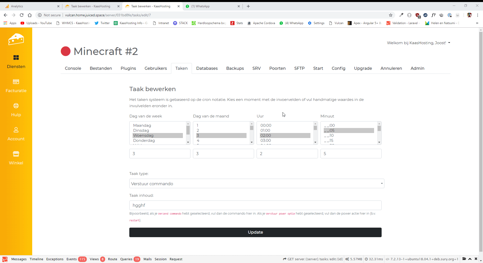483x263 pixels.
Task: Click the Taak inhoud text field
Action: click(x=255, y=205)
